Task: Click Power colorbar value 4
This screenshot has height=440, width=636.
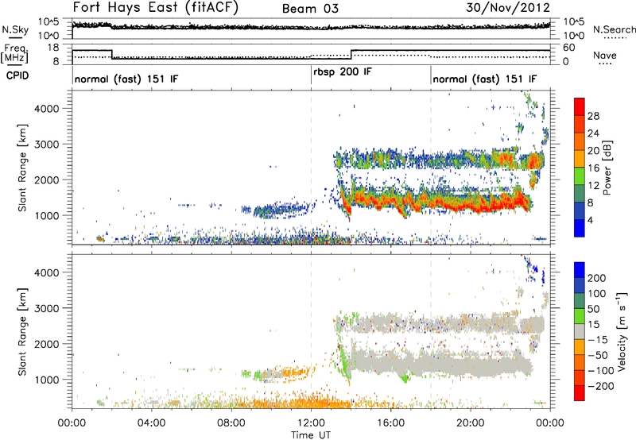Action: [x=590, y=221]
